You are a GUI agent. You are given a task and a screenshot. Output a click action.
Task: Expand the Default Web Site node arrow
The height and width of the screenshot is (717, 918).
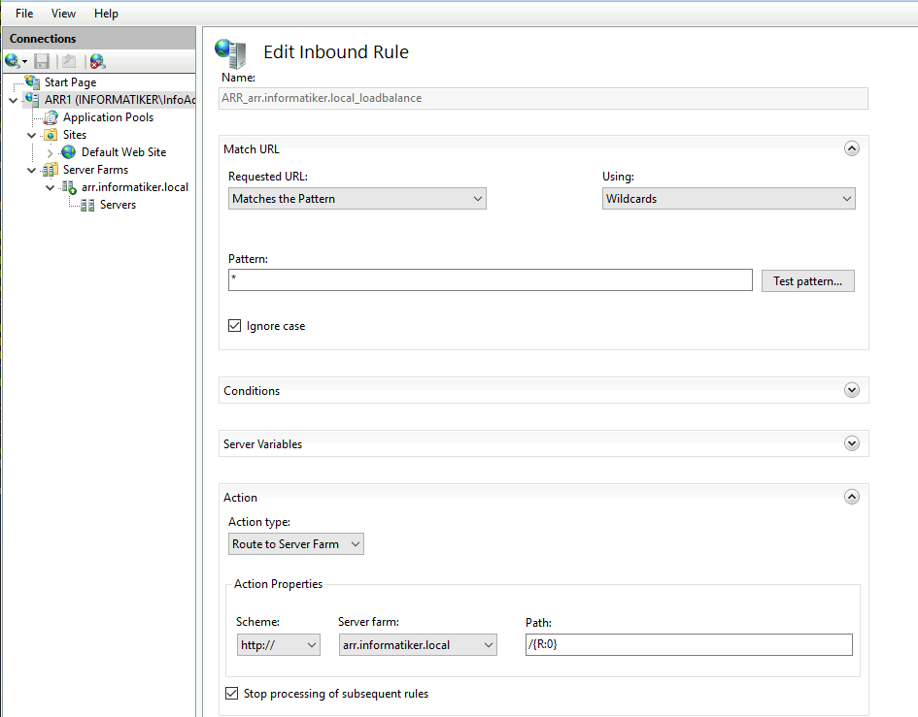click(50, 152)
